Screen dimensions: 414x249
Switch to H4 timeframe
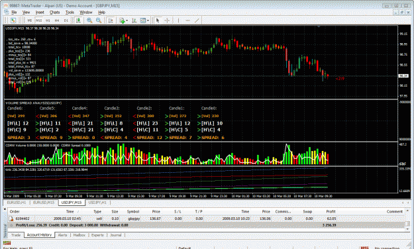point(57,21)
